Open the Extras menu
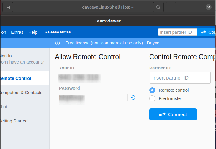This screenshot has width=216, height=149. 17,32
